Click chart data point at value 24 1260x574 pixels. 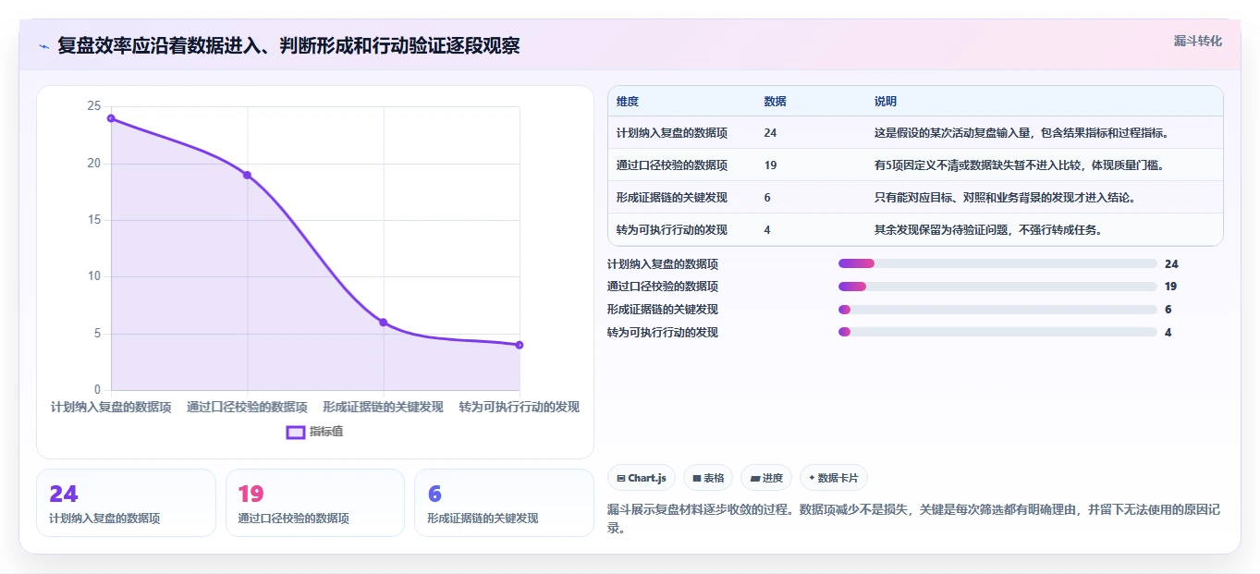pyautogui.click(x=111, y=118)
